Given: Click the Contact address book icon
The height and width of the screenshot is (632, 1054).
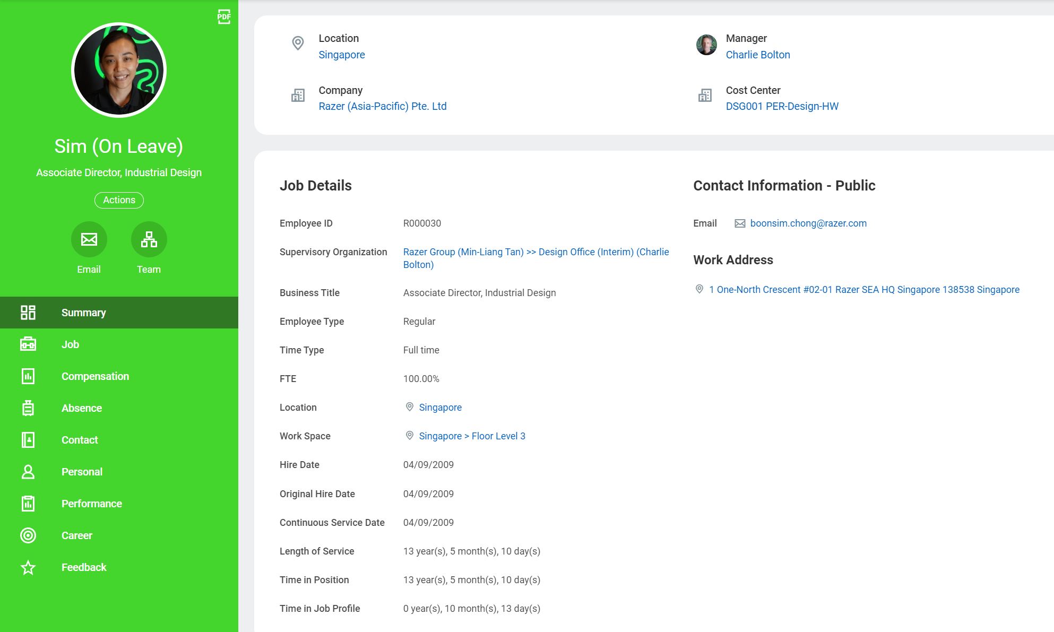Looking at the screenshot, I should point(28,440).
